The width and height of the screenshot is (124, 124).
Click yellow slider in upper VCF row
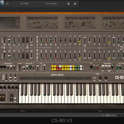click(80, 42)
